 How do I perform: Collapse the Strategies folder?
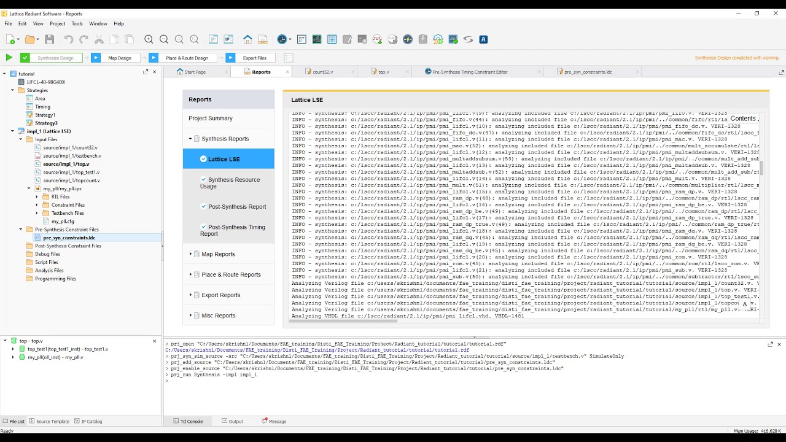tap(12, 90)
